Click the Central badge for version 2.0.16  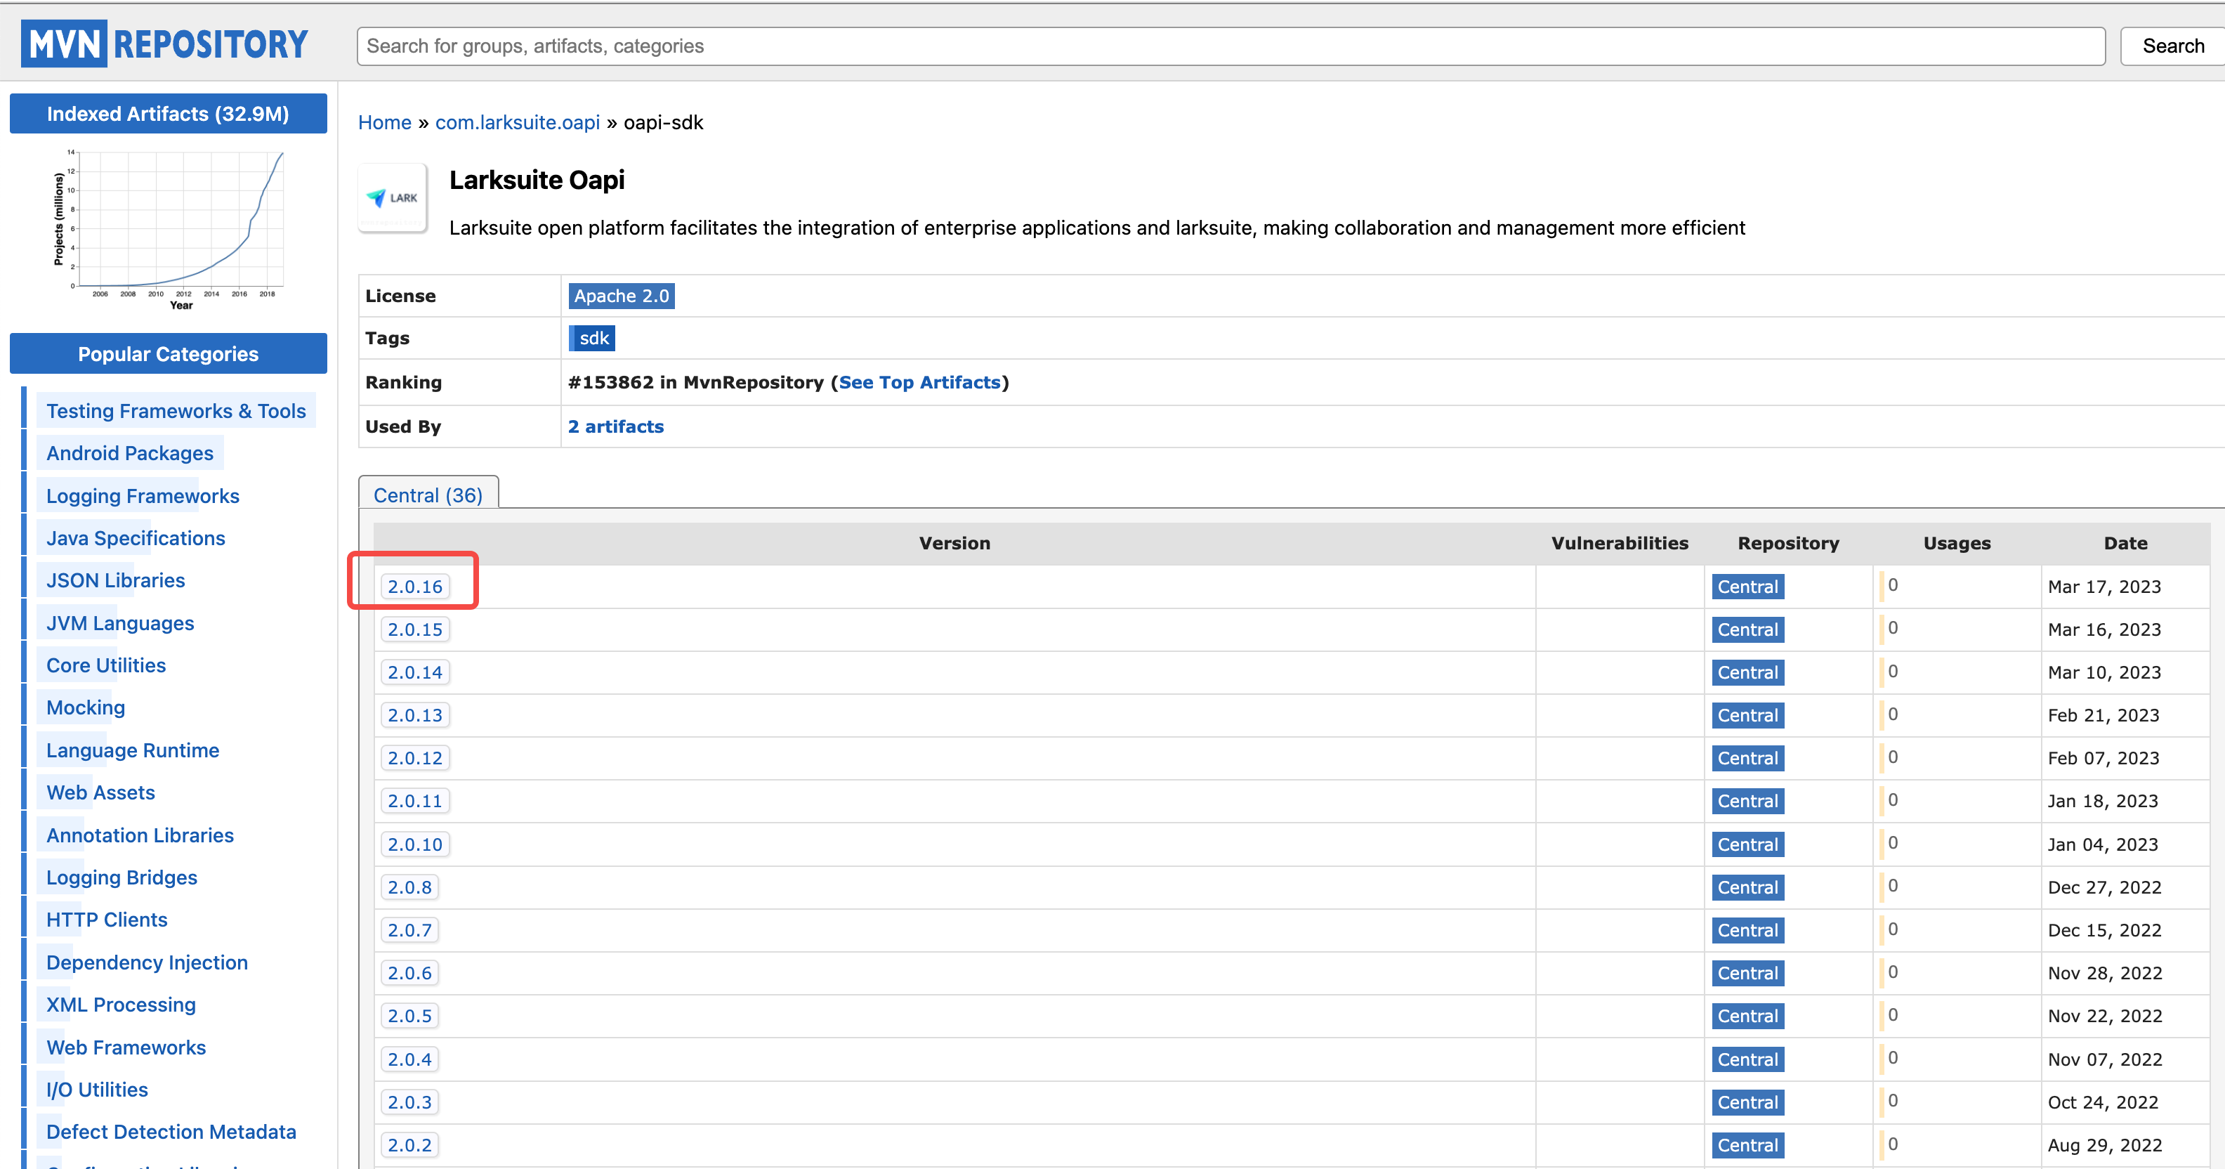(x=1747, y=587)
